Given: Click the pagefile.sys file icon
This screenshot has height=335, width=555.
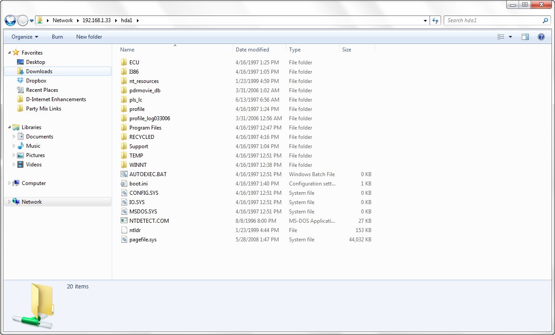Looking at the screenshot, I should click(124, 239).
